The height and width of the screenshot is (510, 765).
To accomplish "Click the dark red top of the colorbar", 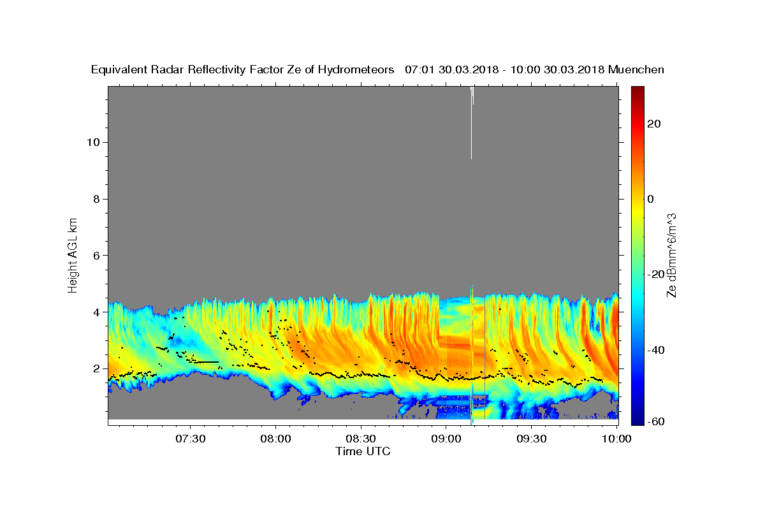I will point(637,92).
